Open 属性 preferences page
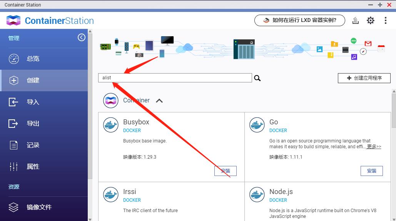396x221 pixels. pyautogui.click(x=44, y=167)
